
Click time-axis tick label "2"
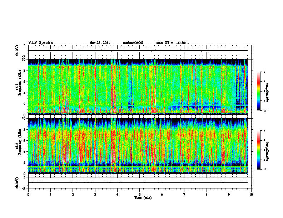click(x=73, y=194)
